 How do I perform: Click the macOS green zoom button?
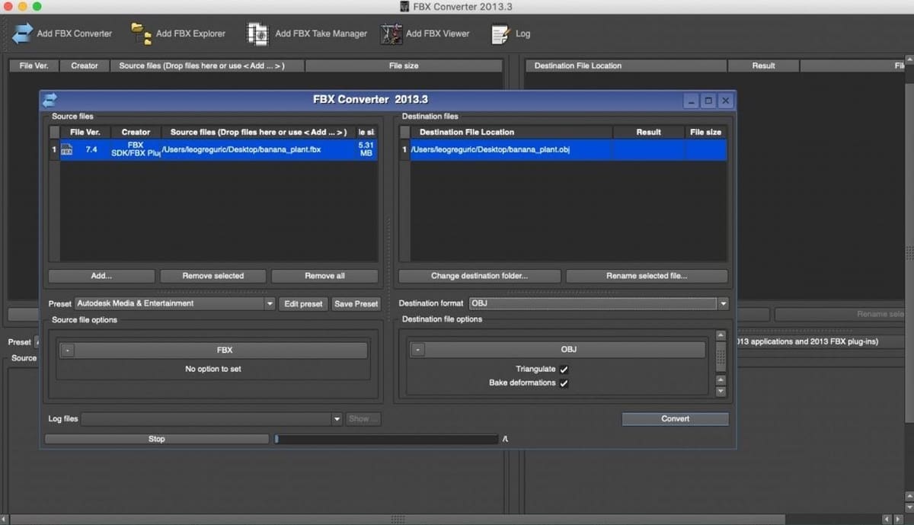37,7
